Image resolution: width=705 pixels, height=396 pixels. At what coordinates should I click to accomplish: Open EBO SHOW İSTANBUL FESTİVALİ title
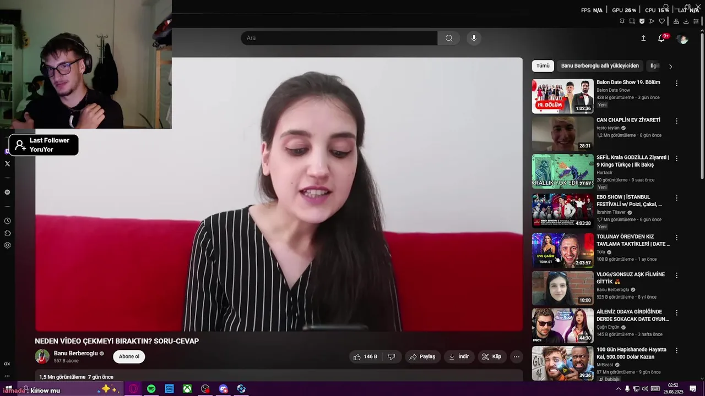click(x=629, y=201)
